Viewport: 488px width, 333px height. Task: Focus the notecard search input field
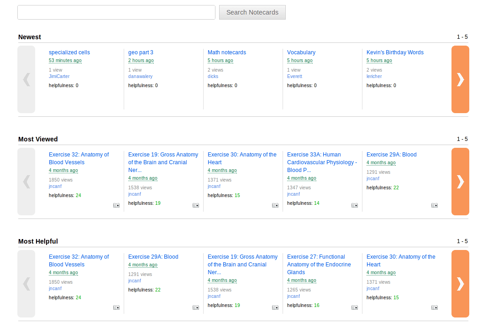116,12
